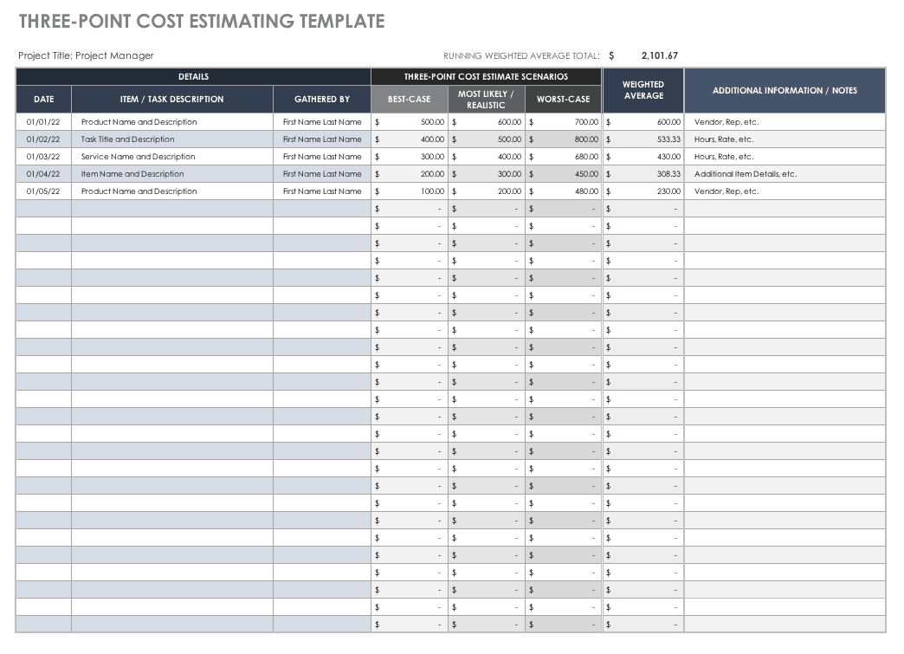Select the WORST-CASE column header
The width and height of the screenshot is (904, 654).
tap(563, 99)
